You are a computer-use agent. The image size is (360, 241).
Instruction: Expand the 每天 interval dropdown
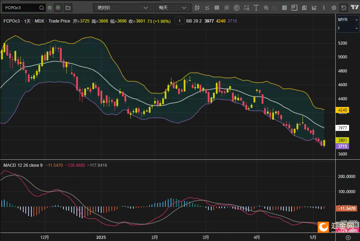[x=172, y=7]
